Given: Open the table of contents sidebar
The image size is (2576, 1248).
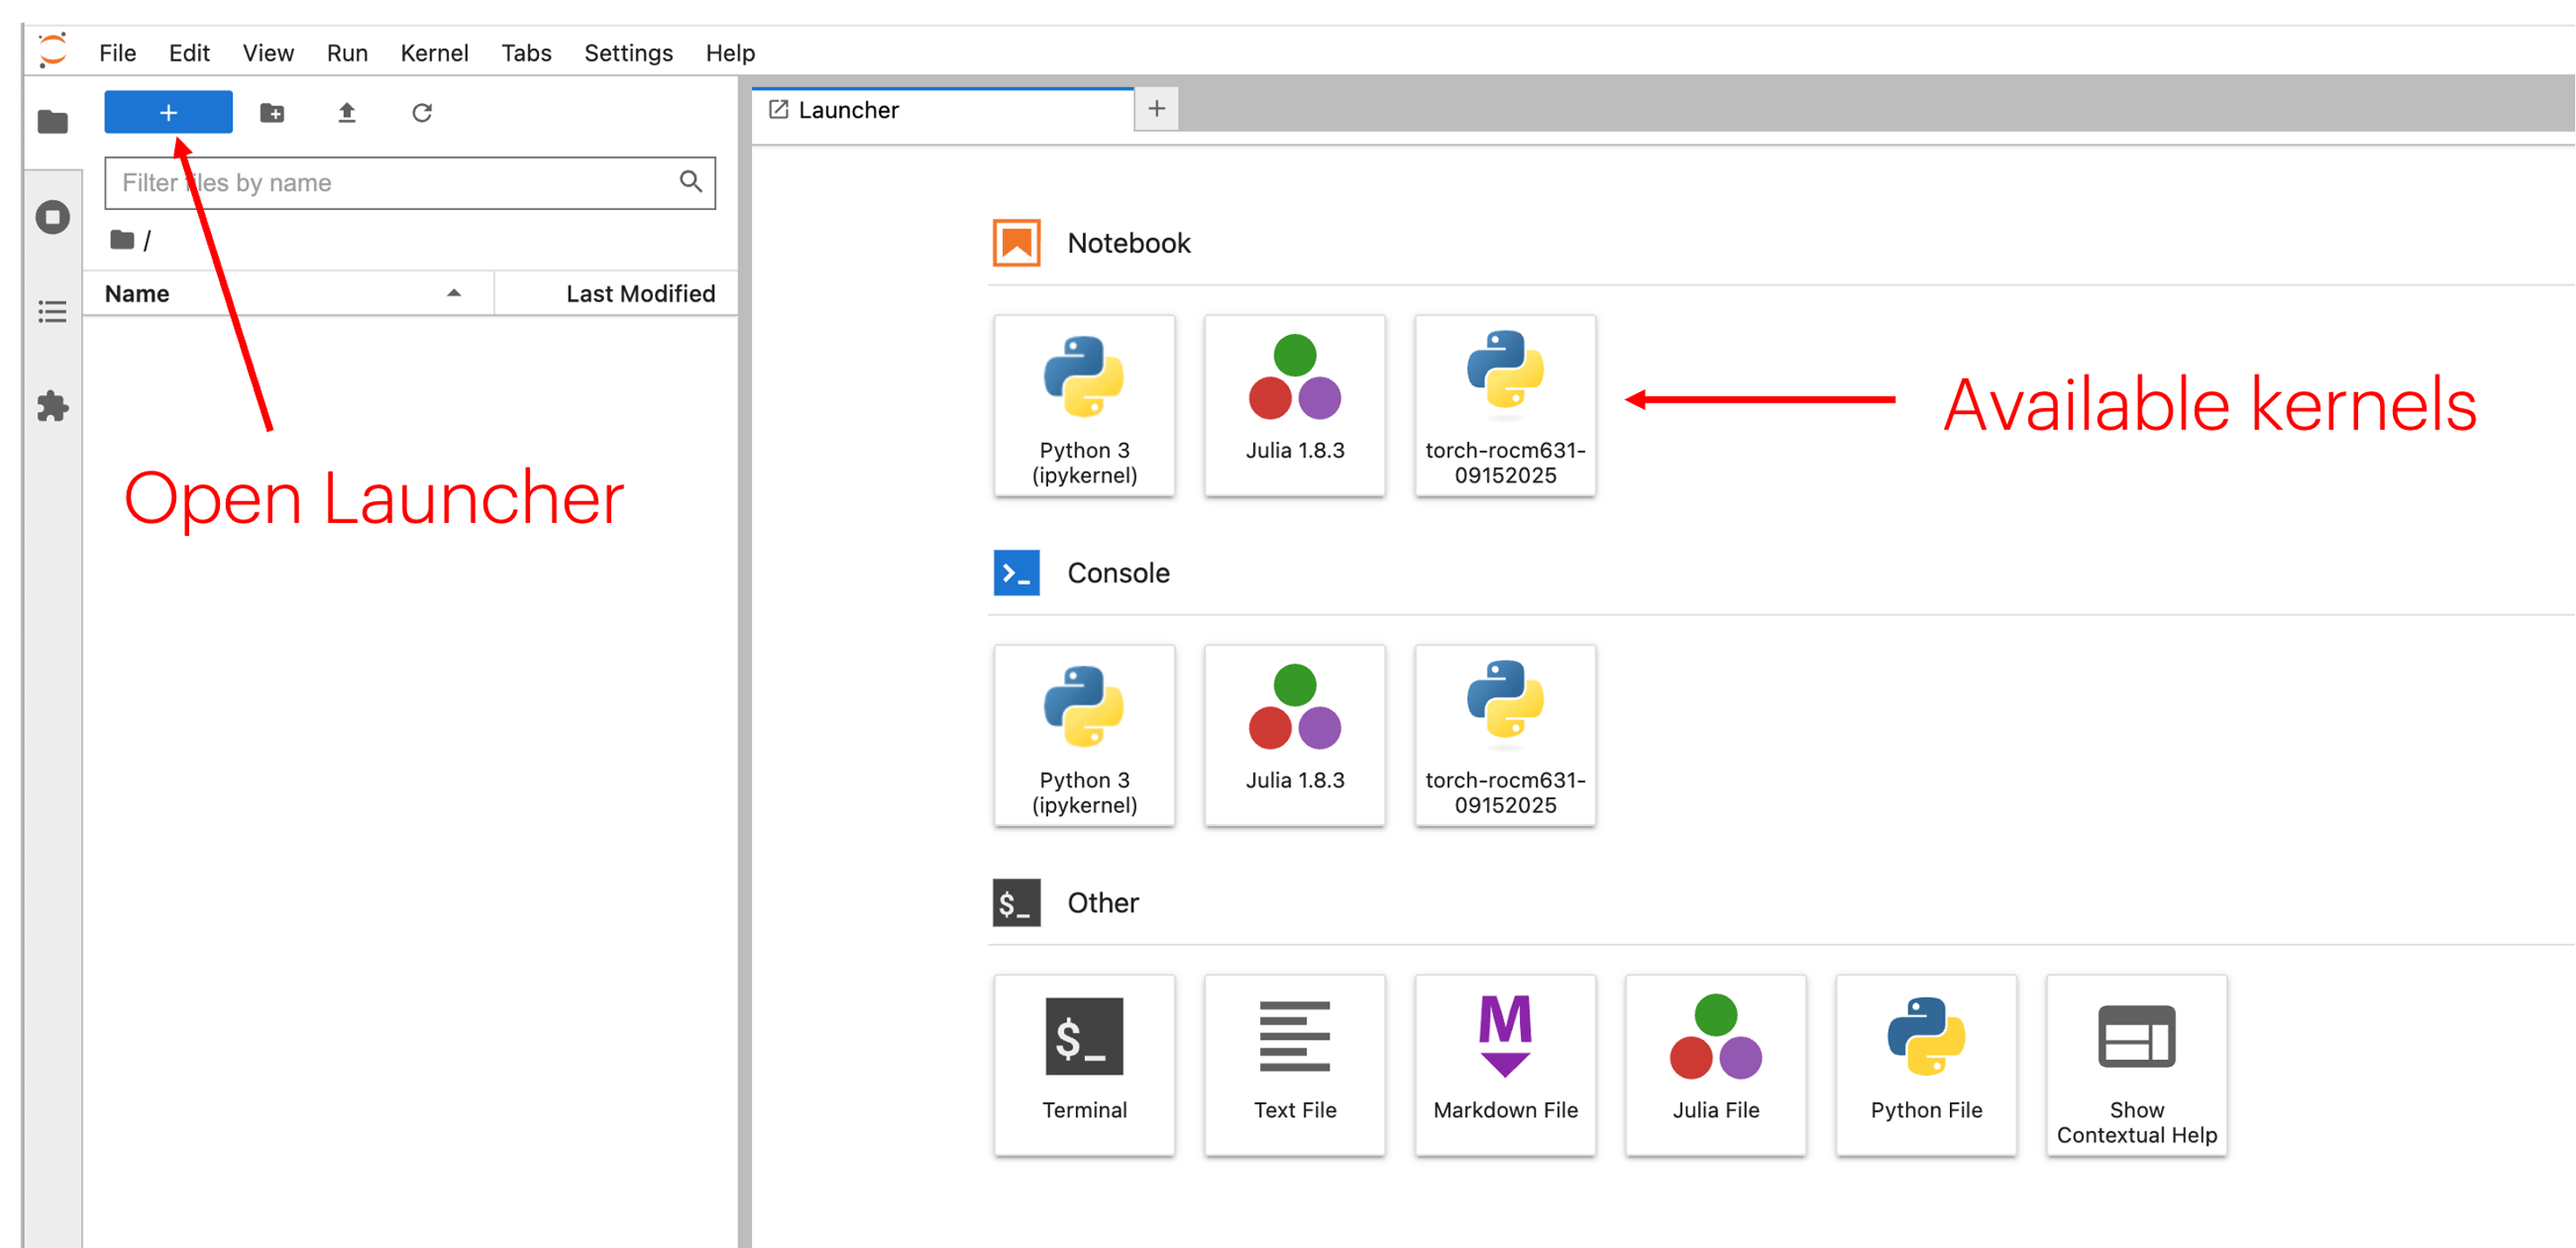Looking at the screenshot, I should pyautogui.click(x=52, y=312).
